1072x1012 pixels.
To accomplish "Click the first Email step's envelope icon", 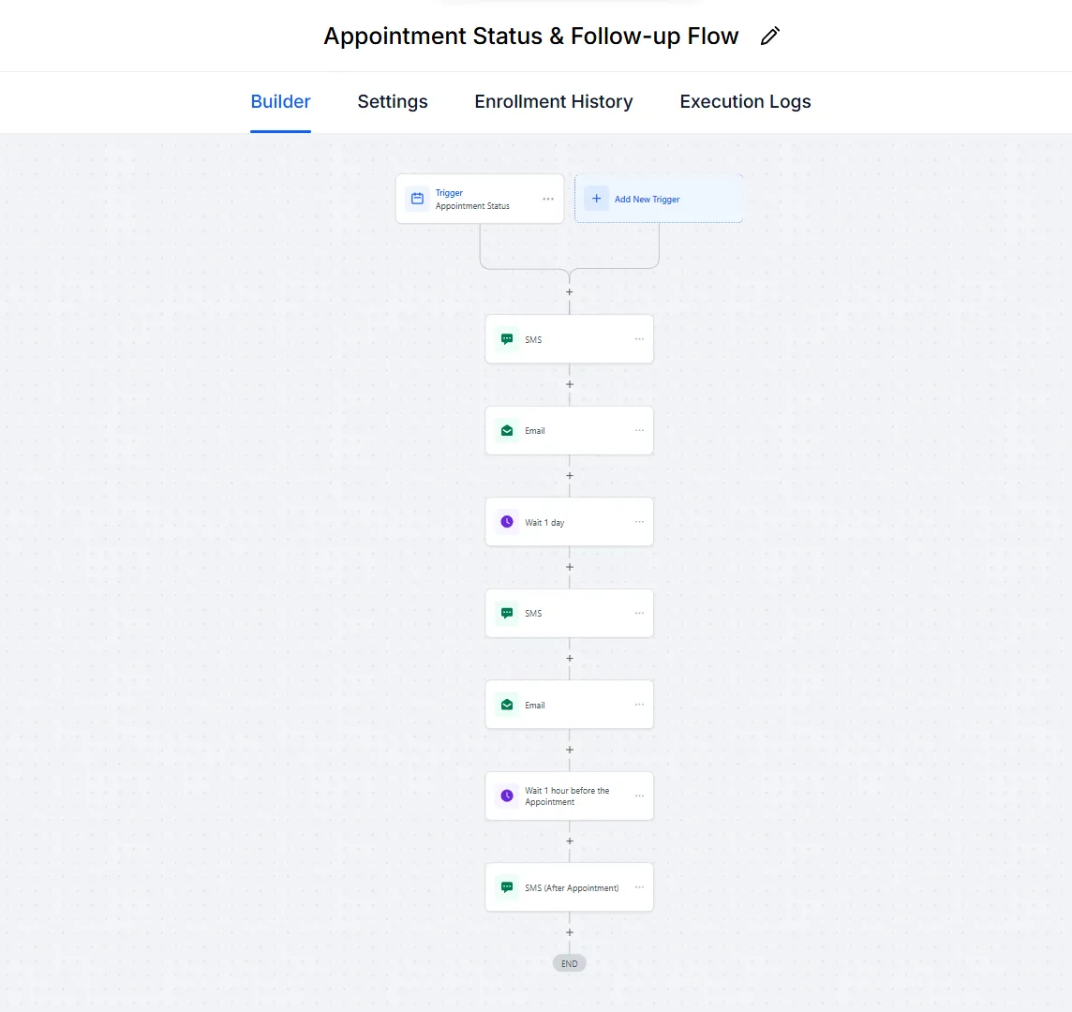I will pyautogui.click(x=507, y=431).
